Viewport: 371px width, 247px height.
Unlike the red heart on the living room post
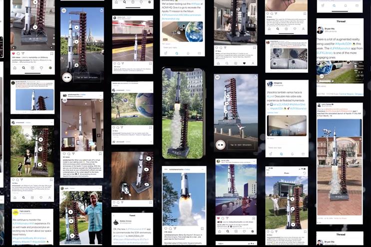13,54
